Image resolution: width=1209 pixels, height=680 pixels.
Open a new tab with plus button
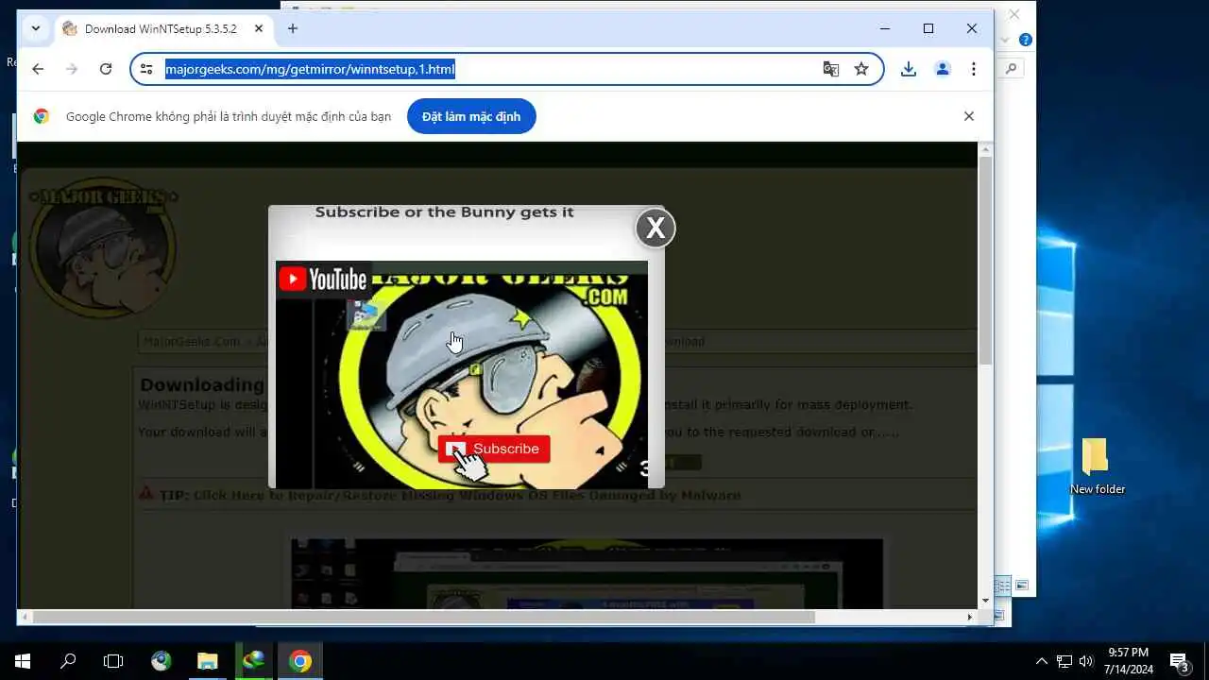click(x=293, y=29)
